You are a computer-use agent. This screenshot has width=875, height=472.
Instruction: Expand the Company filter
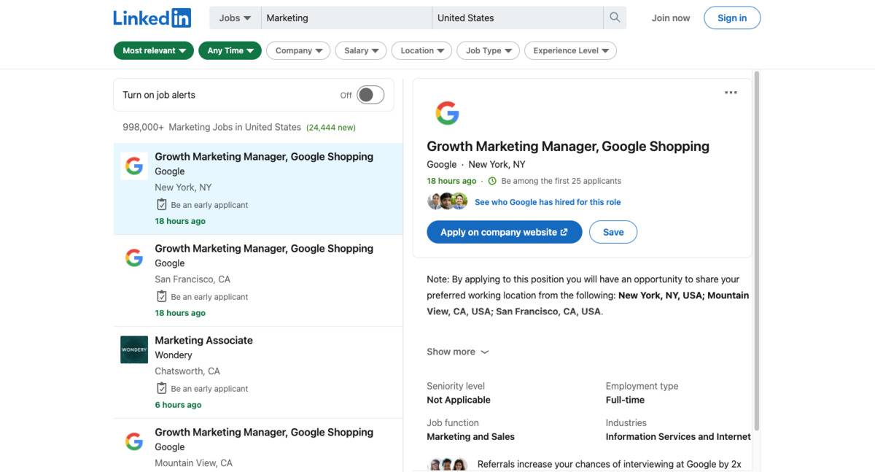click(298, 50)
